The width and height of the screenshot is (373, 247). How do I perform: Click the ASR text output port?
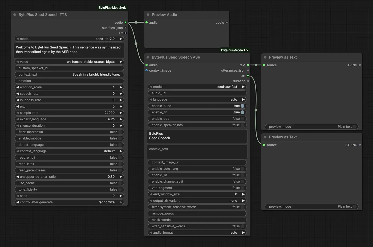(248, 65)
